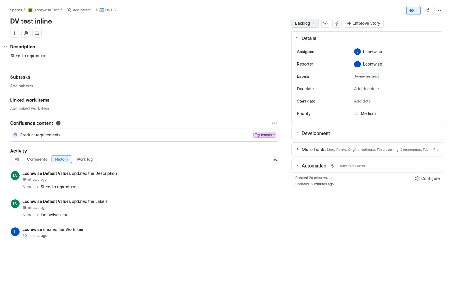The width and height of the screenshot is (450, 281).
Task: Click the Product requirements page icon
Action: point(15,135)
